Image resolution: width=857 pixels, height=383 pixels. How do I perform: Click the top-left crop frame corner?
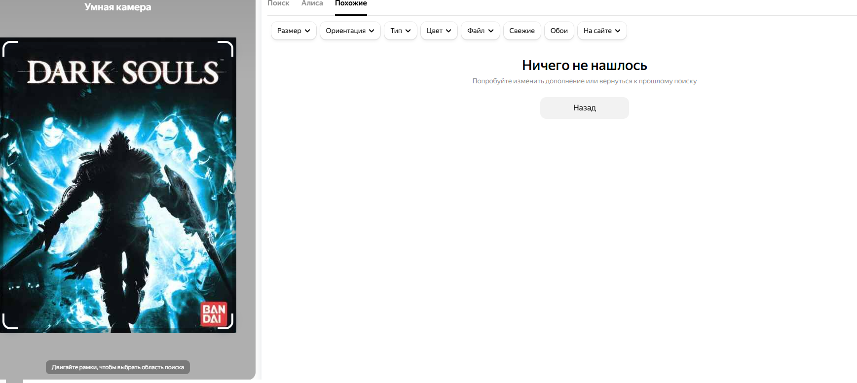(x=10, y=48)
